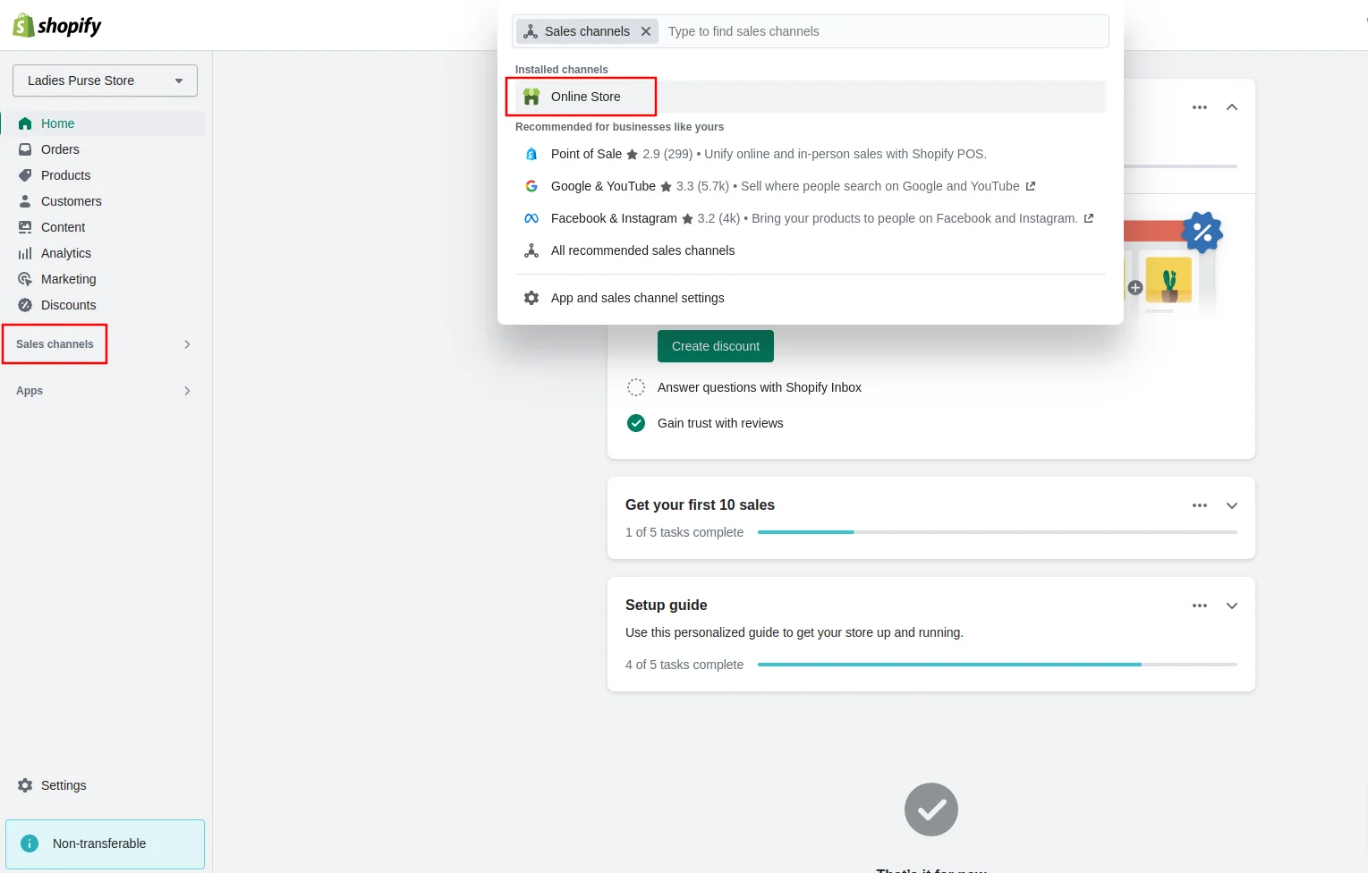Select the Point of Sale channel icon
This screenshot has width=1368, height=873.
(x=531, y=154)
